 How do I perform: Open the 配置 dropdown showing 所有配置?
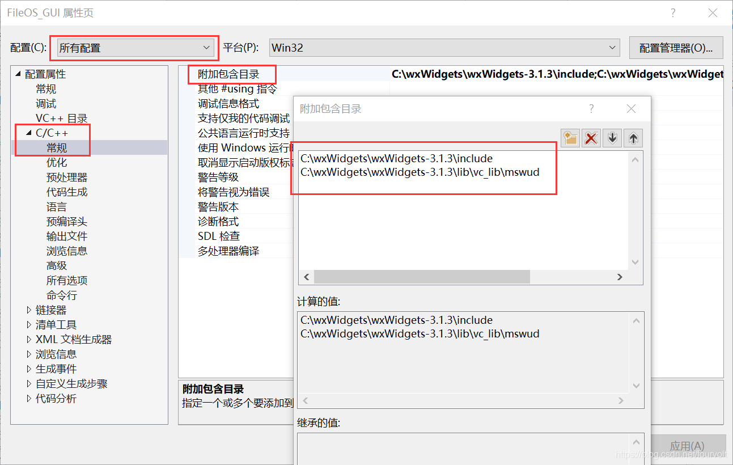pyautogui.click(x=135, y=48)
